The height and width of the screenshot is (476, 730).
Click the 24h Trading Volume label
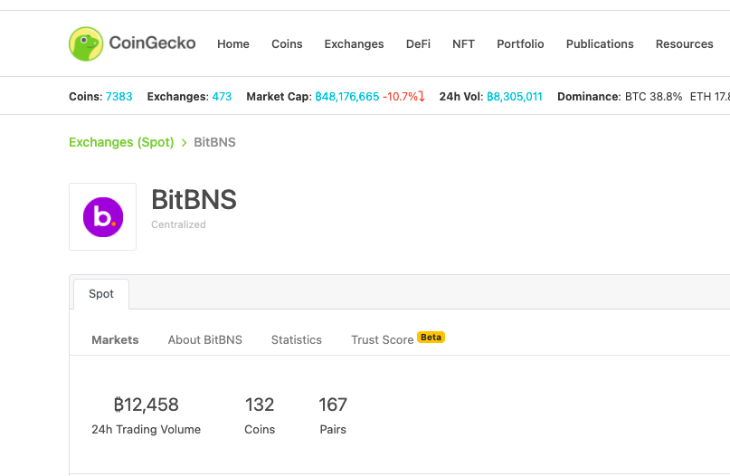[x=147, y=430]
